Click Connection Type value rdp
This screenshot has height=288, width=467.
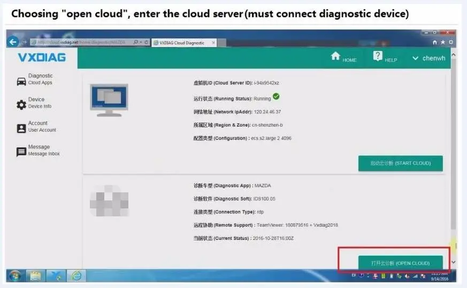pos(261,212)
